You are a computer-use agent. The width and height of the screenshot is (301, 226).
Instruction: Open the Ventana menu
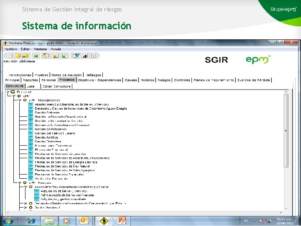pos(40,49)
